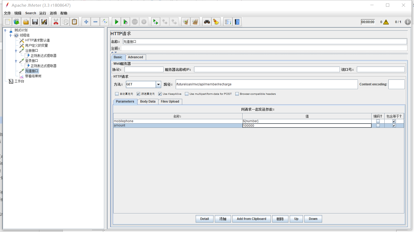This screenshot has width=414, height=232.
Task: Click the 服务器名称或IP input field
Action: coord(267,70)
